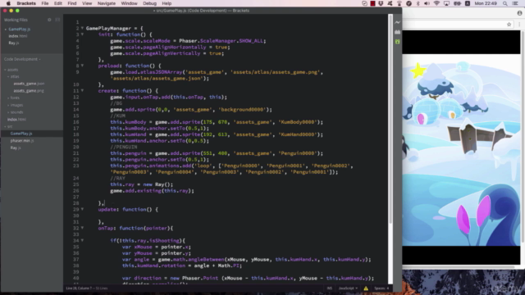Open the Apple menu
The image size is (525, 295).
[x=8, y=3]
